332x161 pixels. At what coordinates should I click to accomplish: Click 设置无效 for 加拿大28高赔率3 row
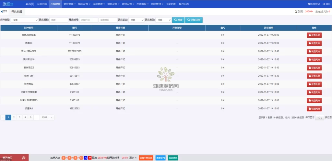314,100
